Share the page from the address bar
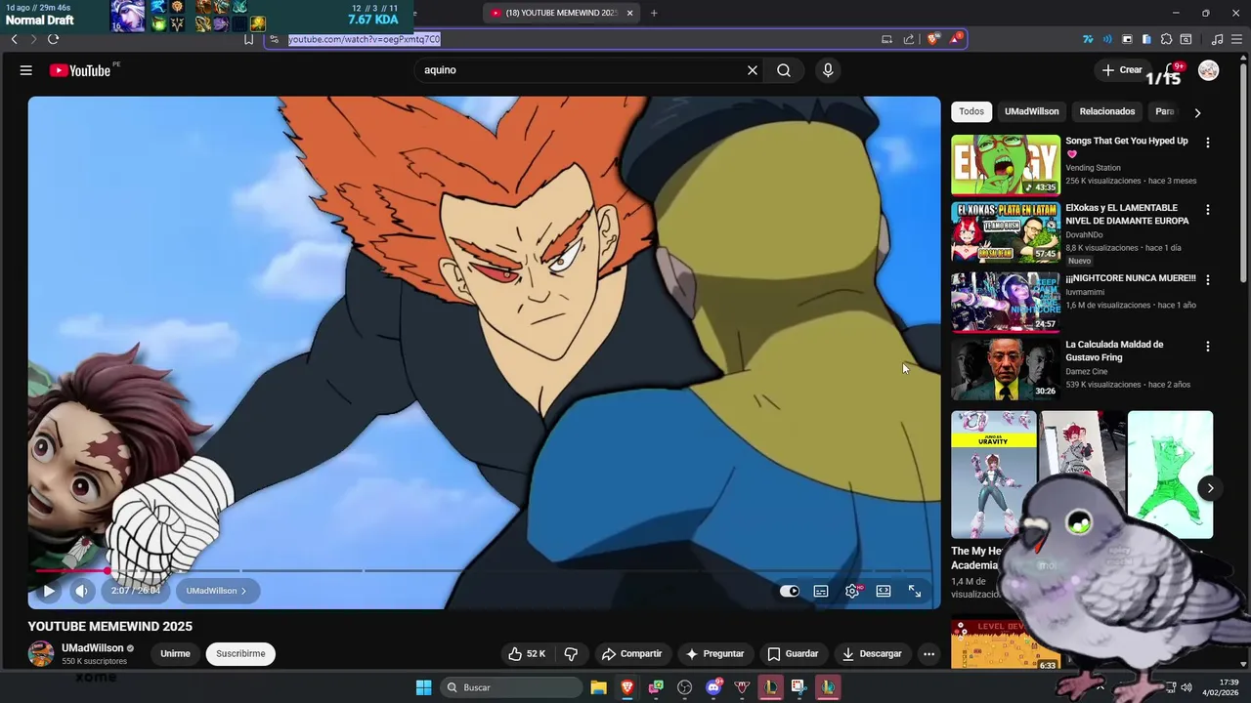This screenshot has height=703, width=1251. coord(909,39)
